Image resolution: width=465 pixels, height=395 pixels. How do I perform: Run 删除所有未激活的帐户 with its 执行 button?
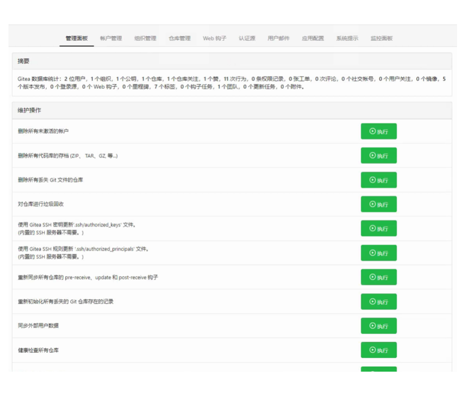(378, 131)
